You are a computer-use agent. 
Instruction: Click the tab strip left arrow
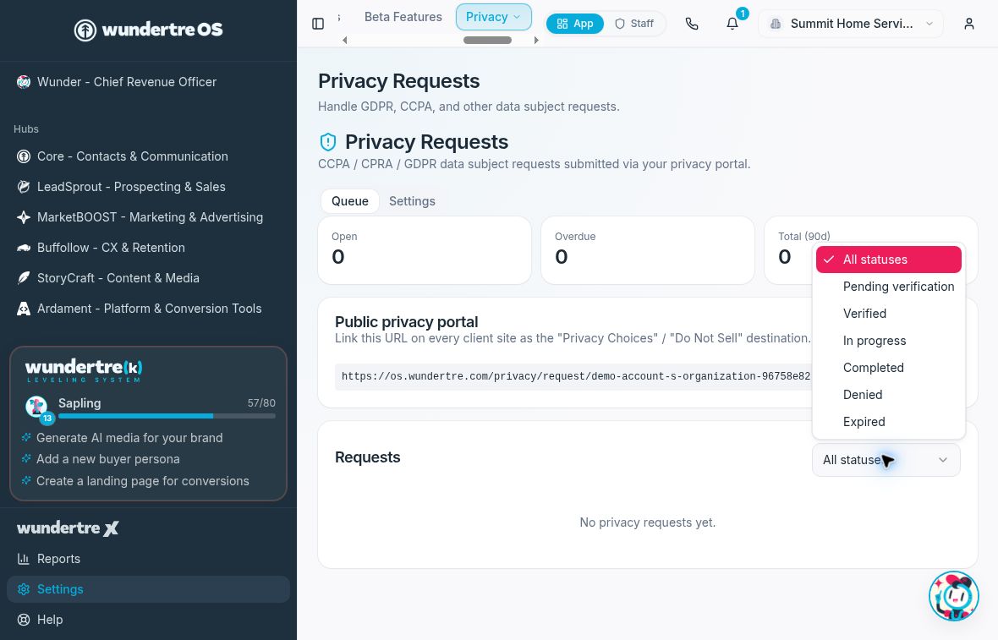345,40
